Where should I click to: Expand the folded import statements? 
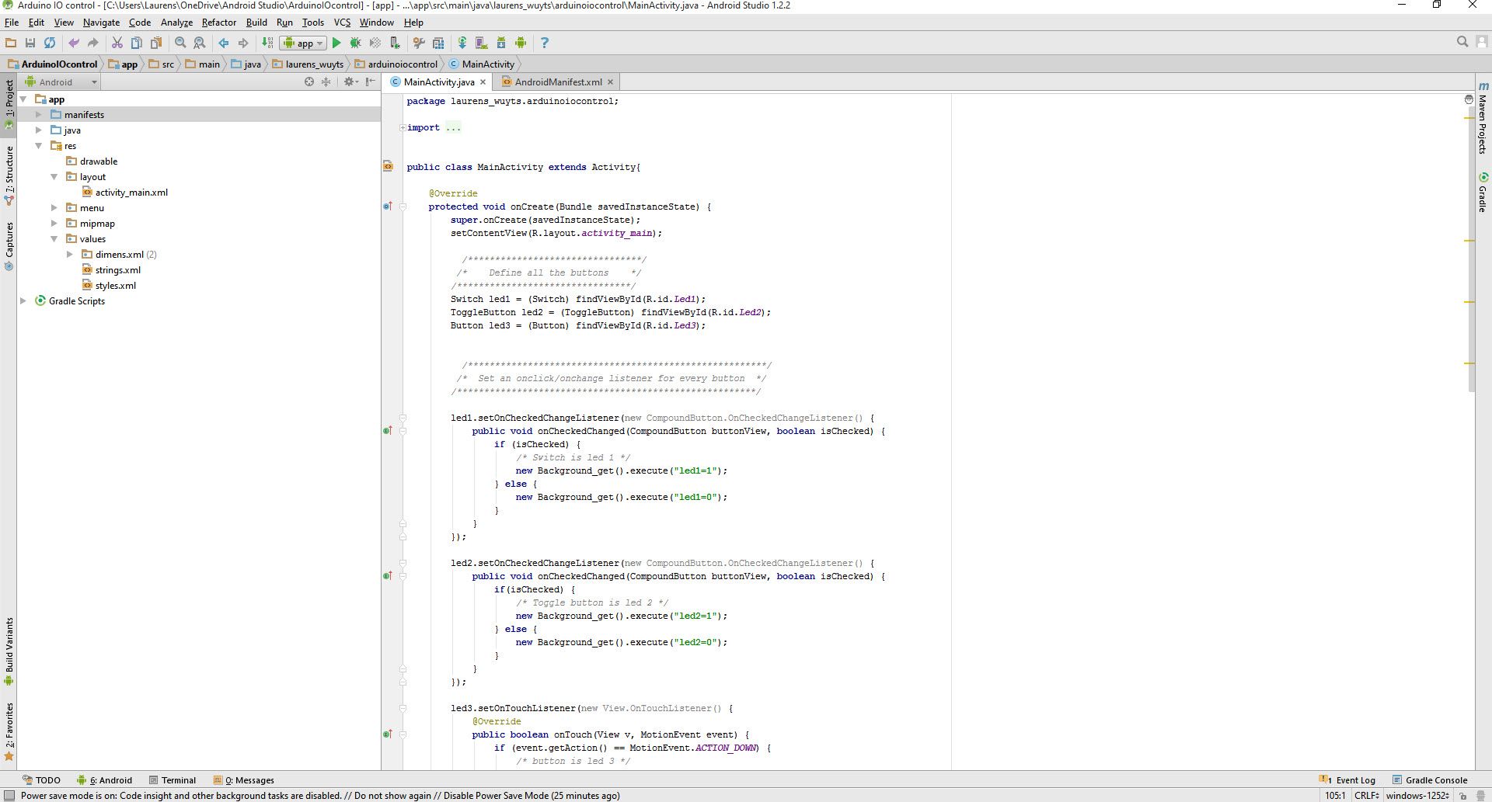403,127
